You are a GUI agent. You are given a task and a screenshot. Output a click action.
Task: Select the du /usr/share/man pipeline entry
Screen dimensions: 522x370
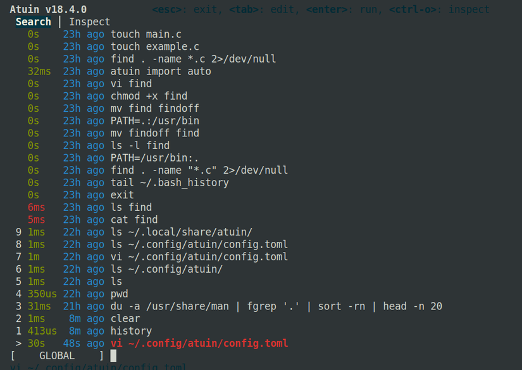coord(266,306)
